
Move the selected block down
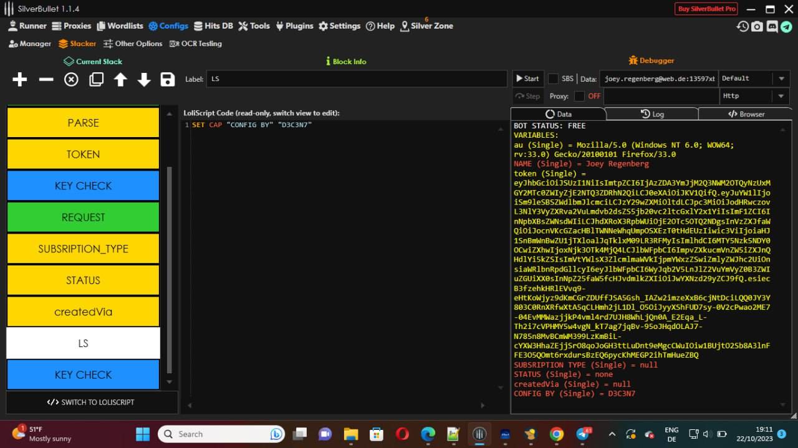pyautogui.click(x=144, y=79)
